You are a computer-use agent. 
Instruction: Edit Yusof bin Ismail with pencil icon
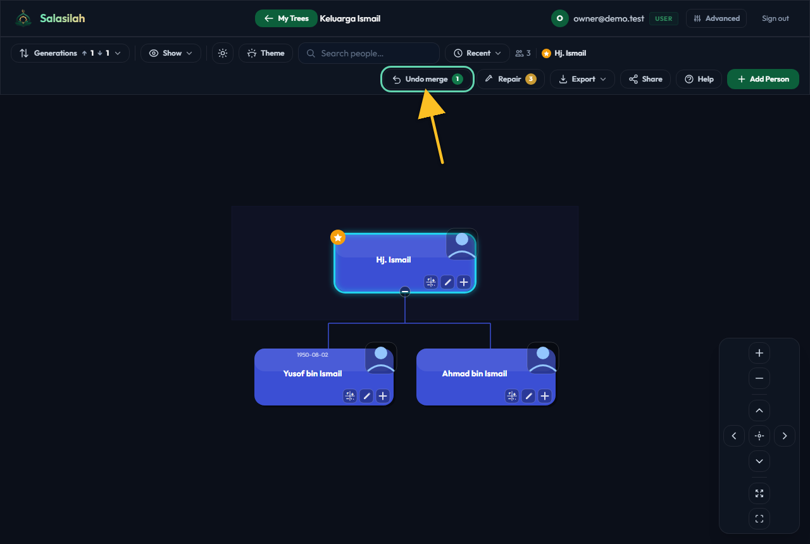[x=366, y=396]
